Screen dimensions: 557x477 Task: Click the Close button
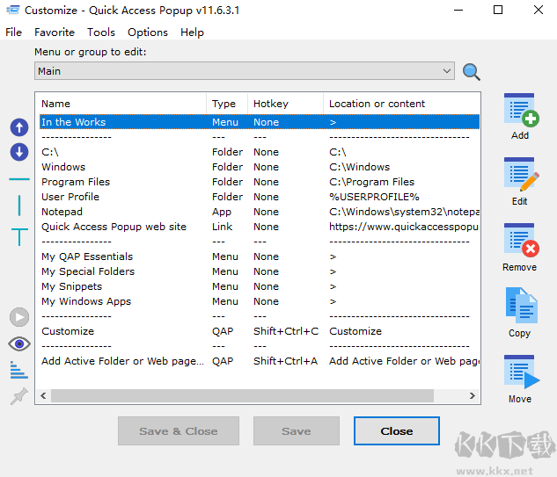pos(397,431)
